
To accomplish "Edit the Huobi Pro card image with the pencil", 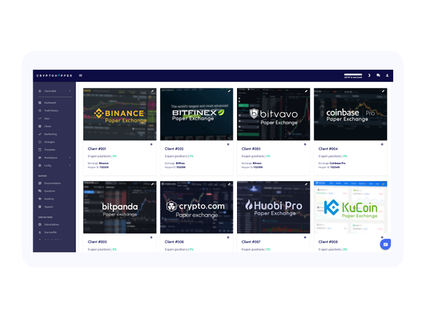I will (x=306, y=184).
